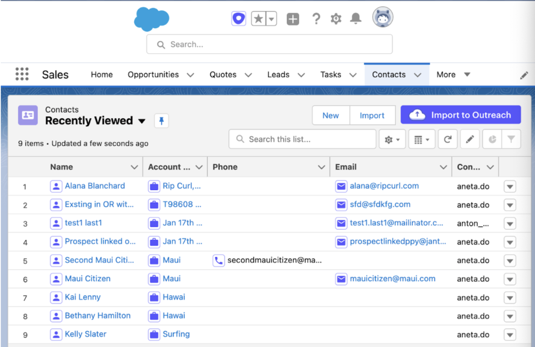The height and width of the screenshot is (347, 535).
Task: Open the list view controls gear
Action: pos(392,139)
